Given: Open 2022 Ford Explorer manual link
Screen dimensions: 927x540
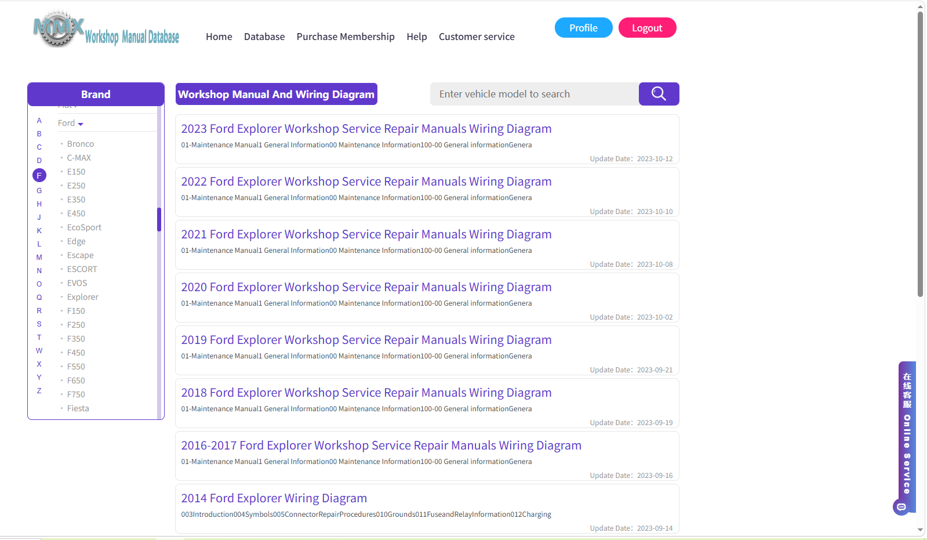Looking at the screenshot, I should tap(366, 182).
